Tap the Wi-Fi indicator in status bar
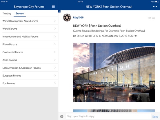 7,1
